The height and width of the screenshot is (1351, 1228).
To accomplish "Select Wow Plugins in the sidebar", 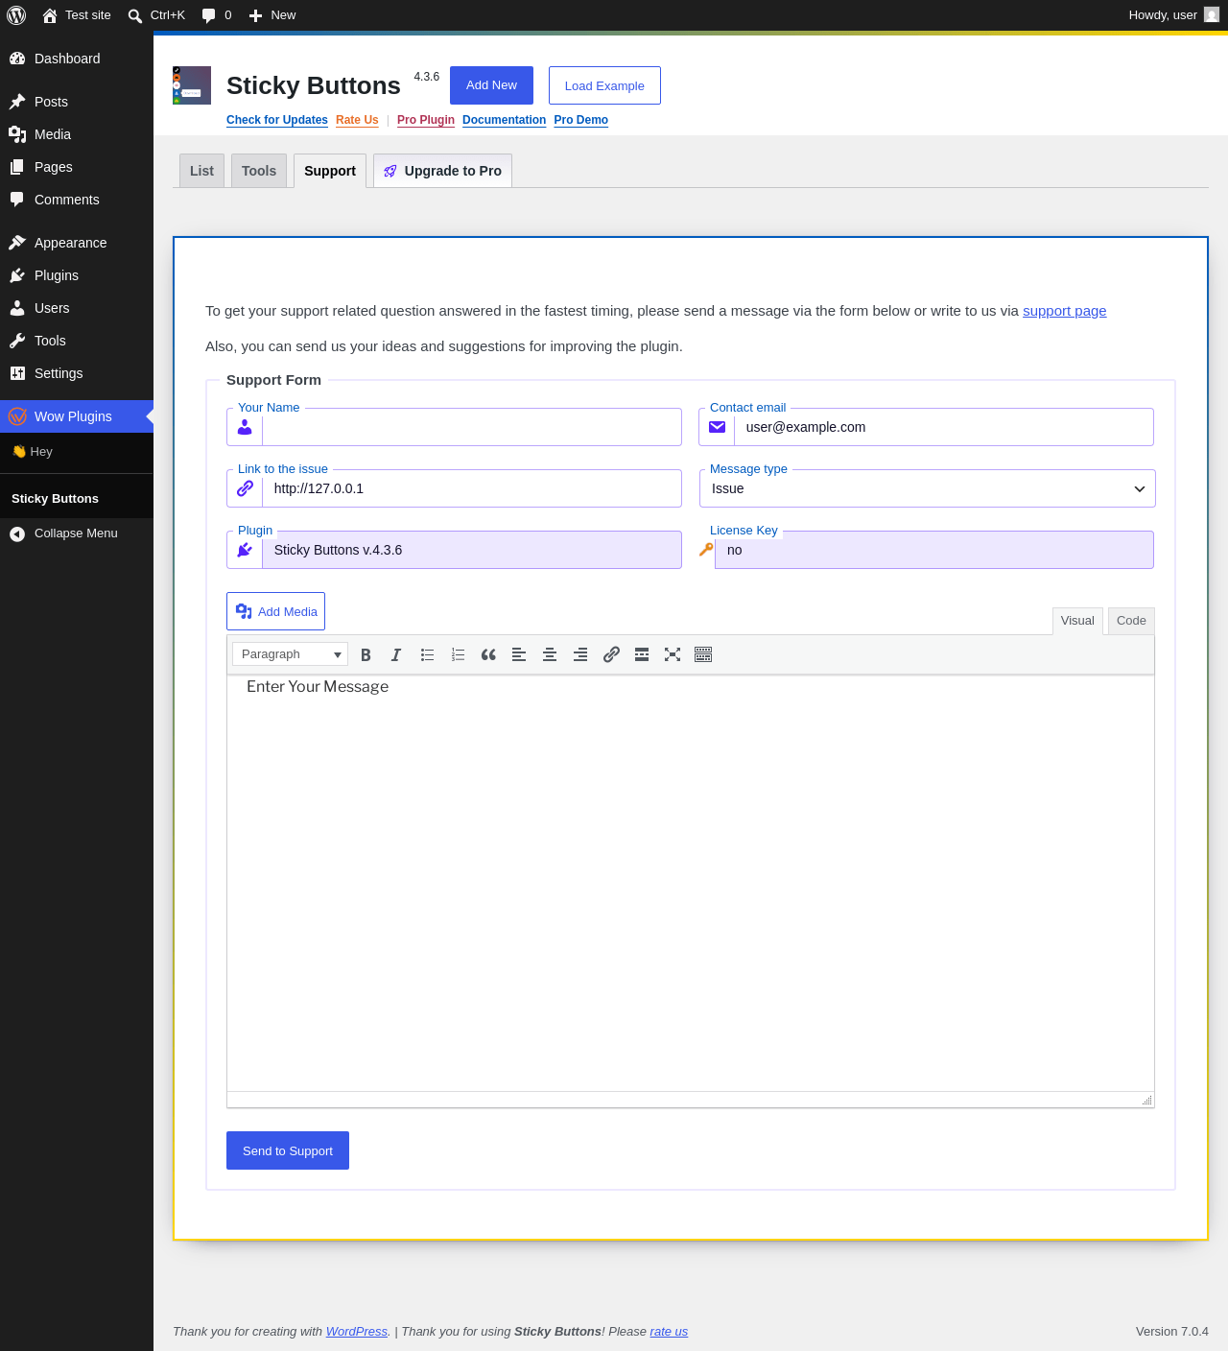I will (77, 416).
